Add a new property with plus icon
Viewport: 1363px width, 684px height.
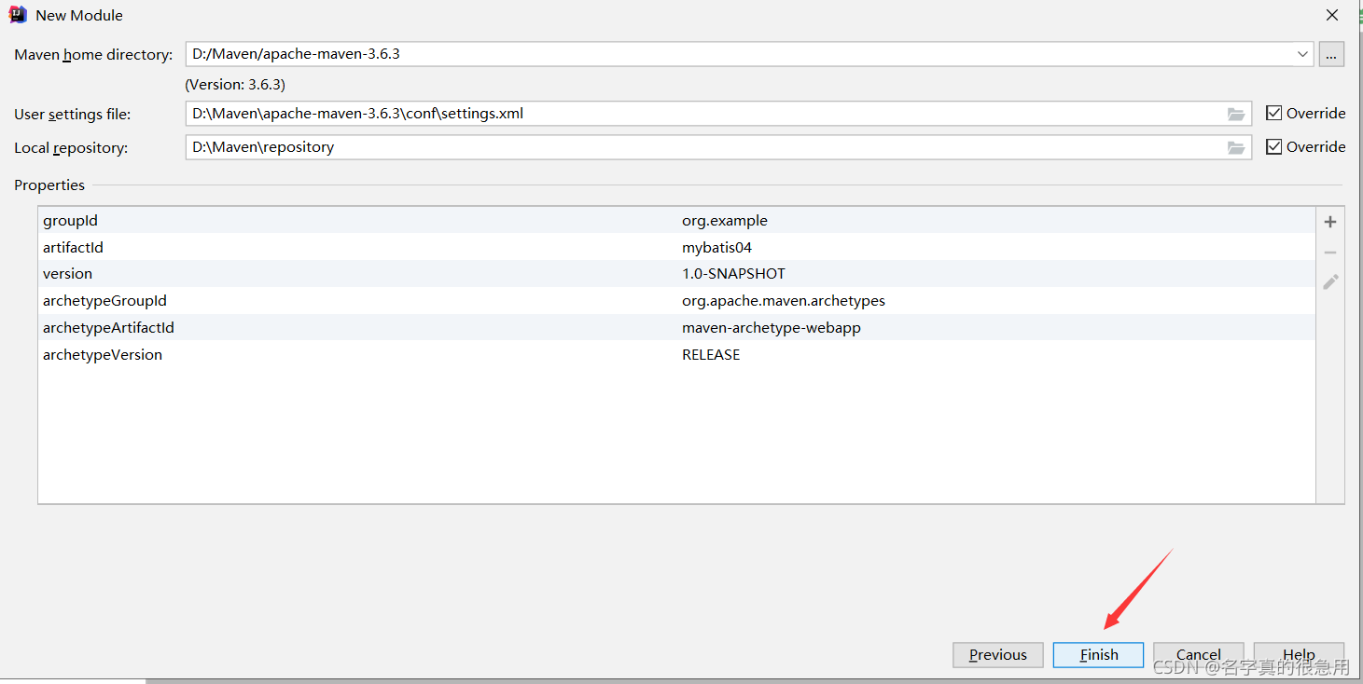click(1330, 222)
